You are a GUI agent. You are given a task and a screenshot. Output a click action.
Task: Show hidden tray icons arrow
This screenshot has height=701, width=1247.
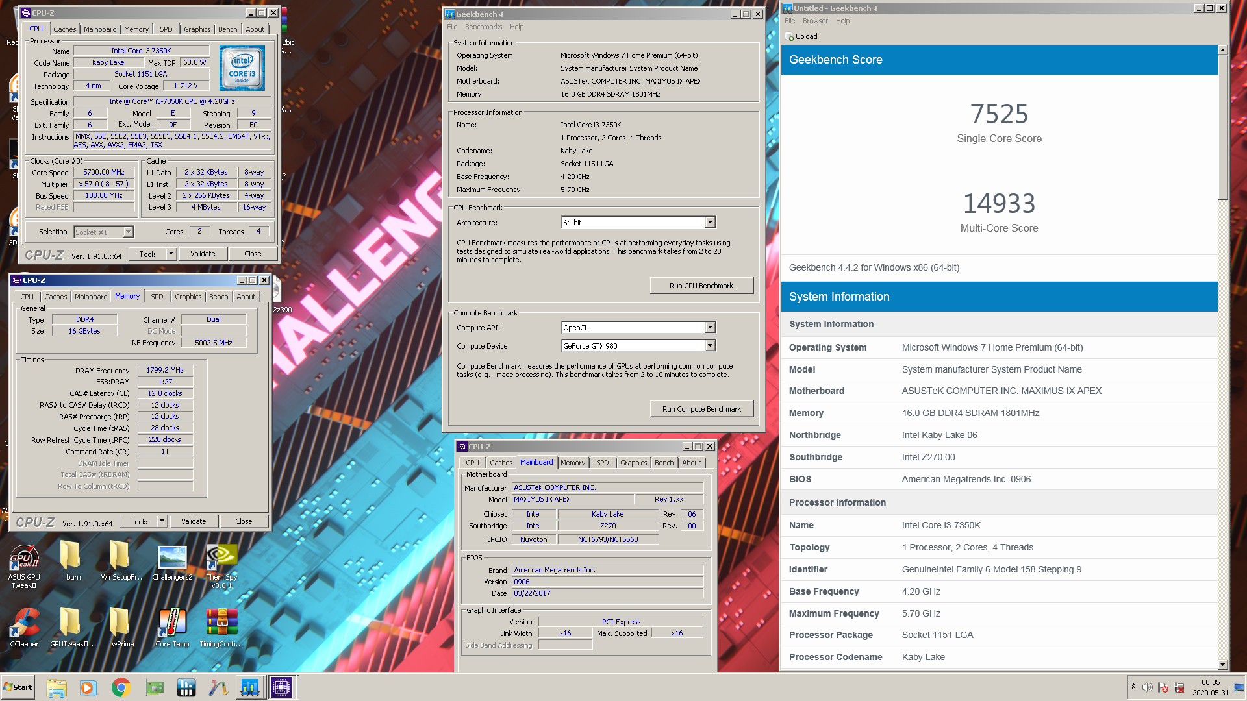pos(1133,687)
